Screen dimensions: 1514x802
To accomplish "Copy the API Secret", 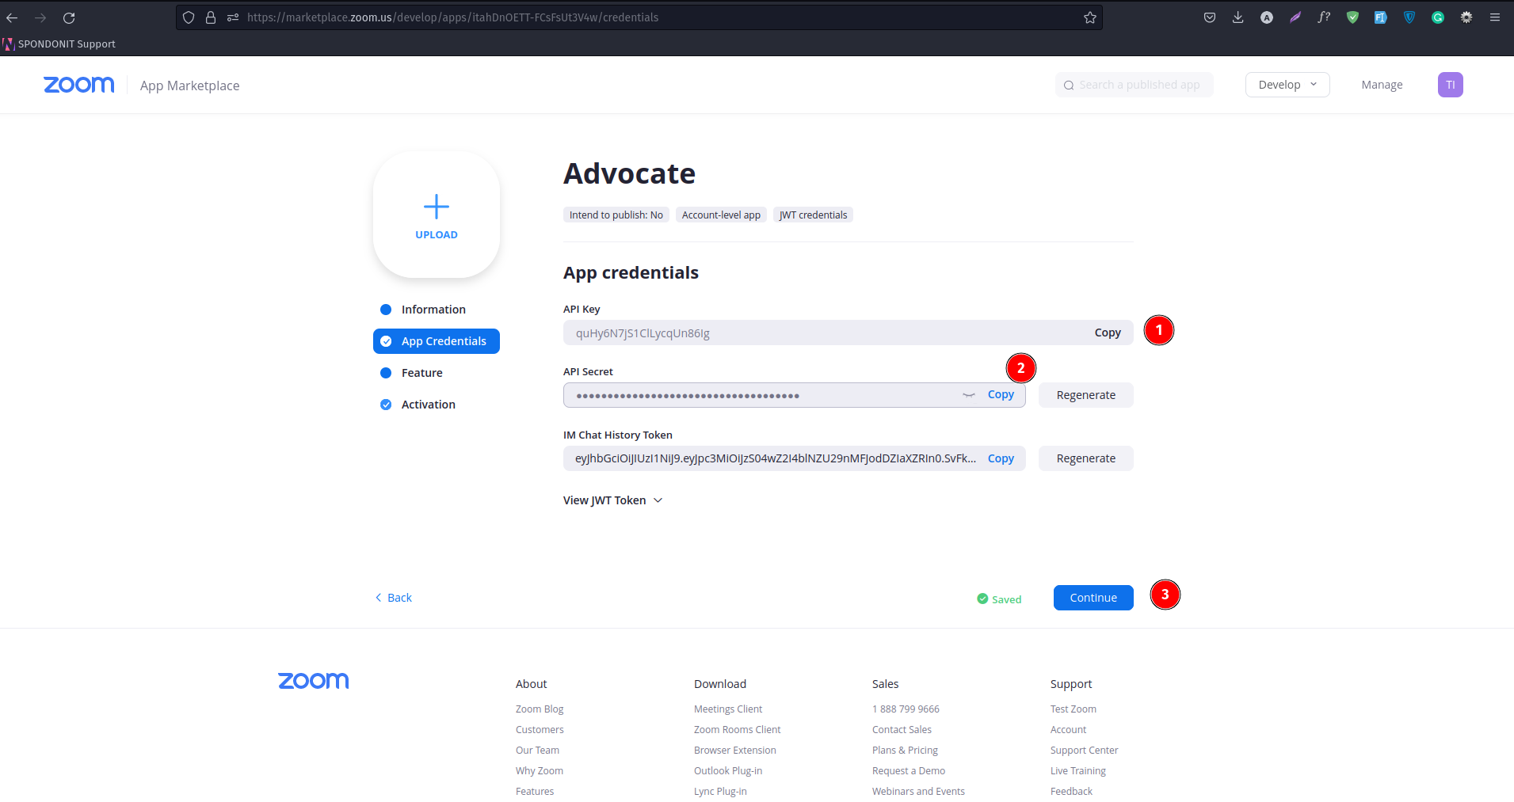I will click(1001, 394).
